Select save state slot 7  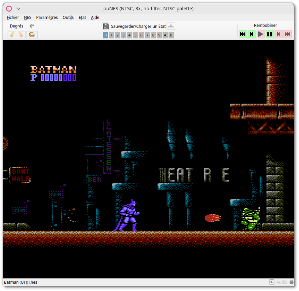coord(147,35)
